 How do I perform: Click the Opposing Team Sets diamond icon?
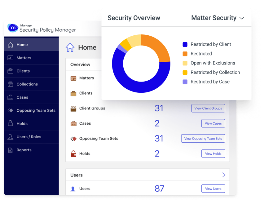point(11,110)
